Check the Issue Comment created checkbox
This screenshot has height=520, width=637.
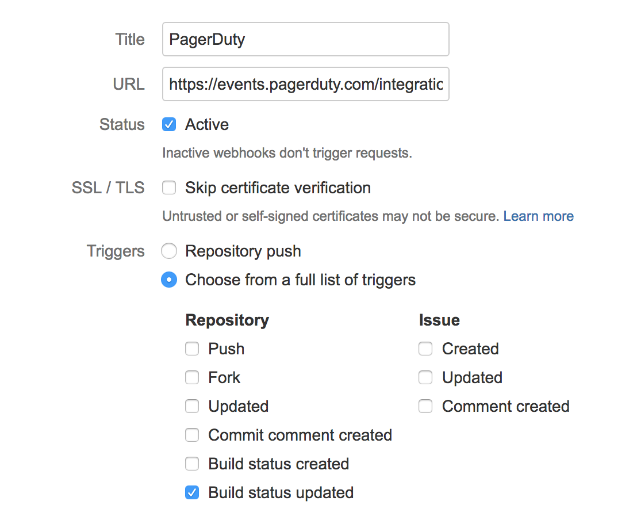pos(425,406)
